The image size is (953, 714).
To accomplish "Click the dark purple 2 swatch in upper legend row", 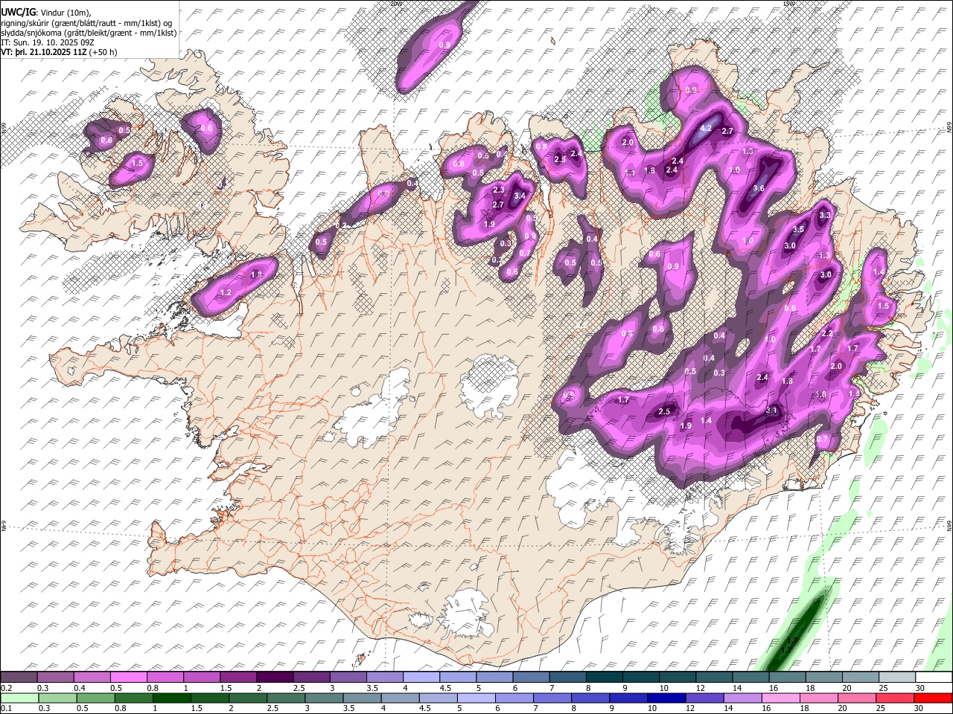I will [275, 678].
